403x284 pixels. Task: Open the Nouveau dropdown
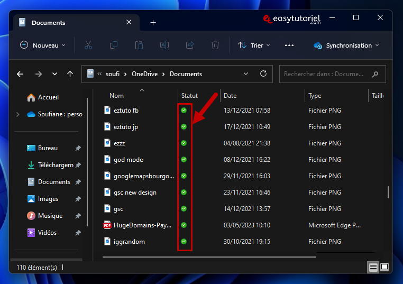tap(43, 45)
